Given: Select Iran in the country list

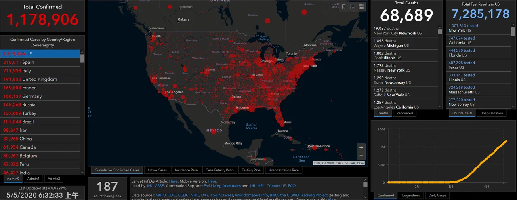Looking at the screenshot, I should pos(40,130).
